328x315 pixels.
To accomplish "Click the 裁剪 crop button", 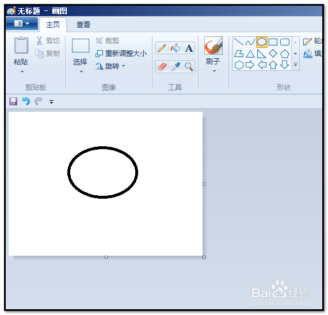I will coord(107,41).
